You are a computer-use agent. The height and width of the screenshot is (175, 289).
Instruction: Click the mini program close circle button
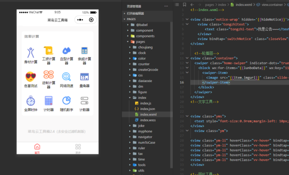[x=91, y=20]
